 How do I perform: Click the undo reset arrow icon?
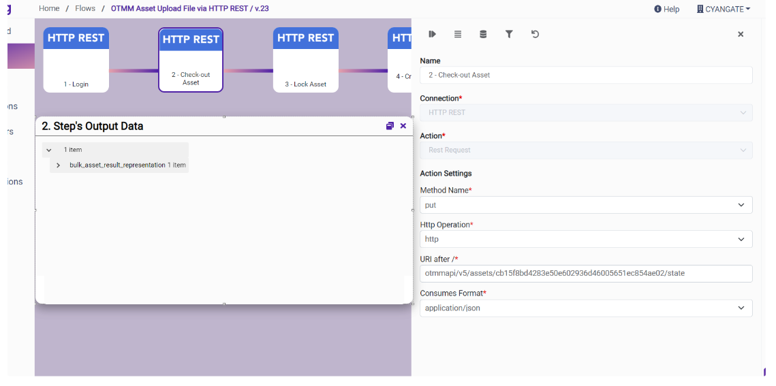(x=535, y=34)
